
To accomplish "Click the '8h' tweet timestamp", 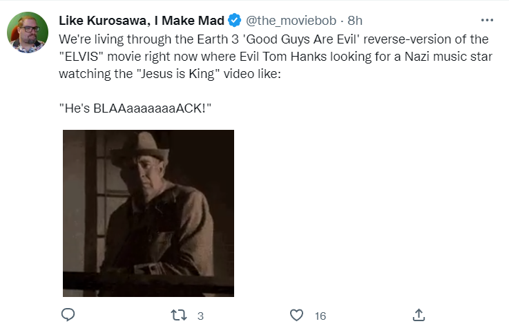I will 355,19.
